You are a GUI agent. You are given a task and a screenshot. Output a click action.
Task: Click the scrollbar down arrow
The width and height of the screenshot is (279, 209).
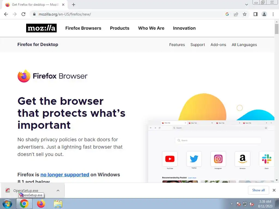point(277,180)
